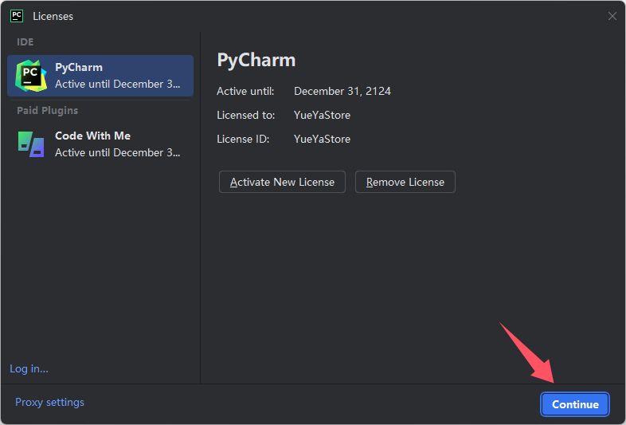Screen dimensions: 626x425
Task: Close the Licenses dialog with the X
Action: (612, 16)
